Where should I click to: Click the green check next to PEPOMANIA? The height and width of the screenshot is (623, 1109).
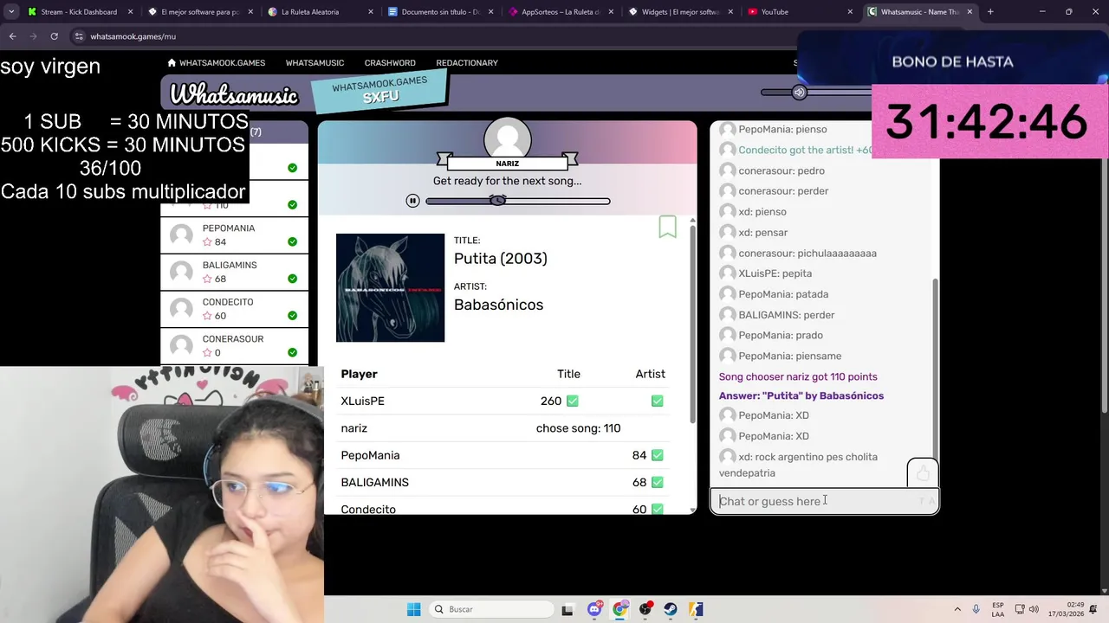292,242
